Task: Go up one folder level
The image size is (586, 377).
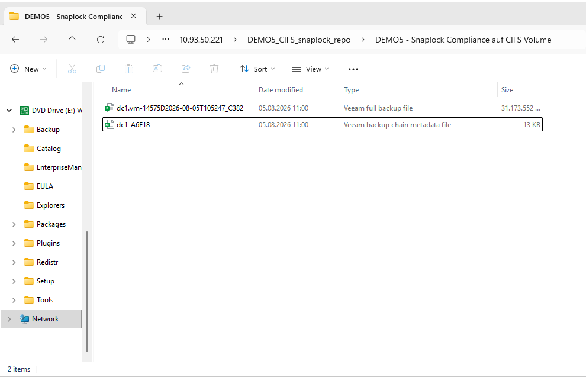Action: pos(72,40)
